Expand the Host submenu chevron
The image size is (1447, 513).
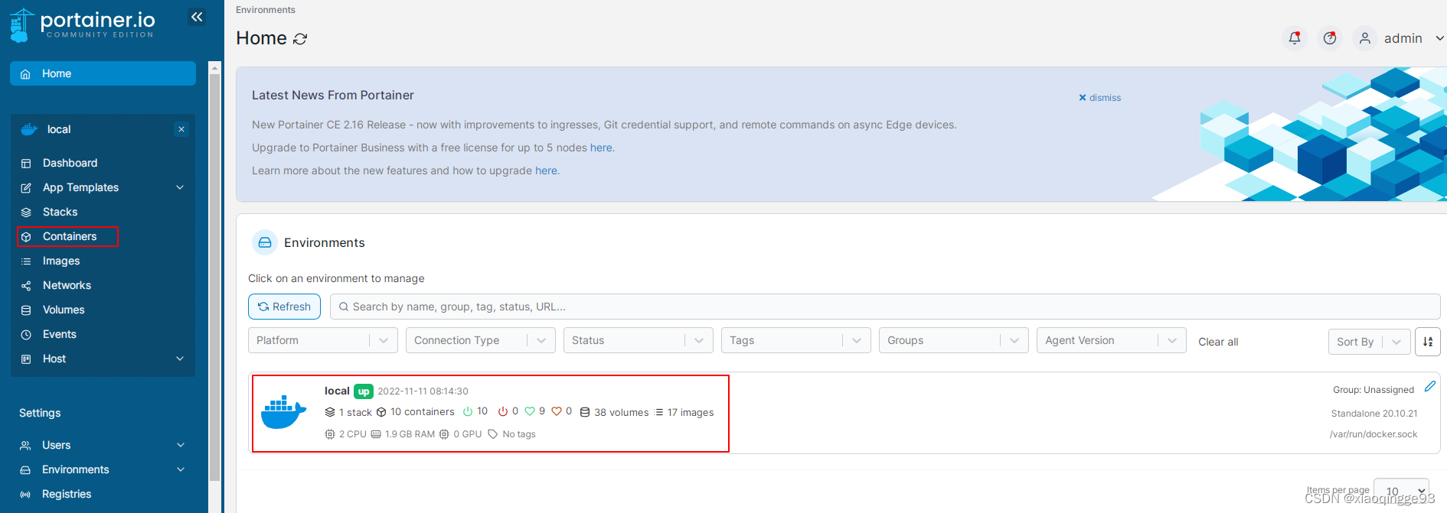(x=180, y=359)
